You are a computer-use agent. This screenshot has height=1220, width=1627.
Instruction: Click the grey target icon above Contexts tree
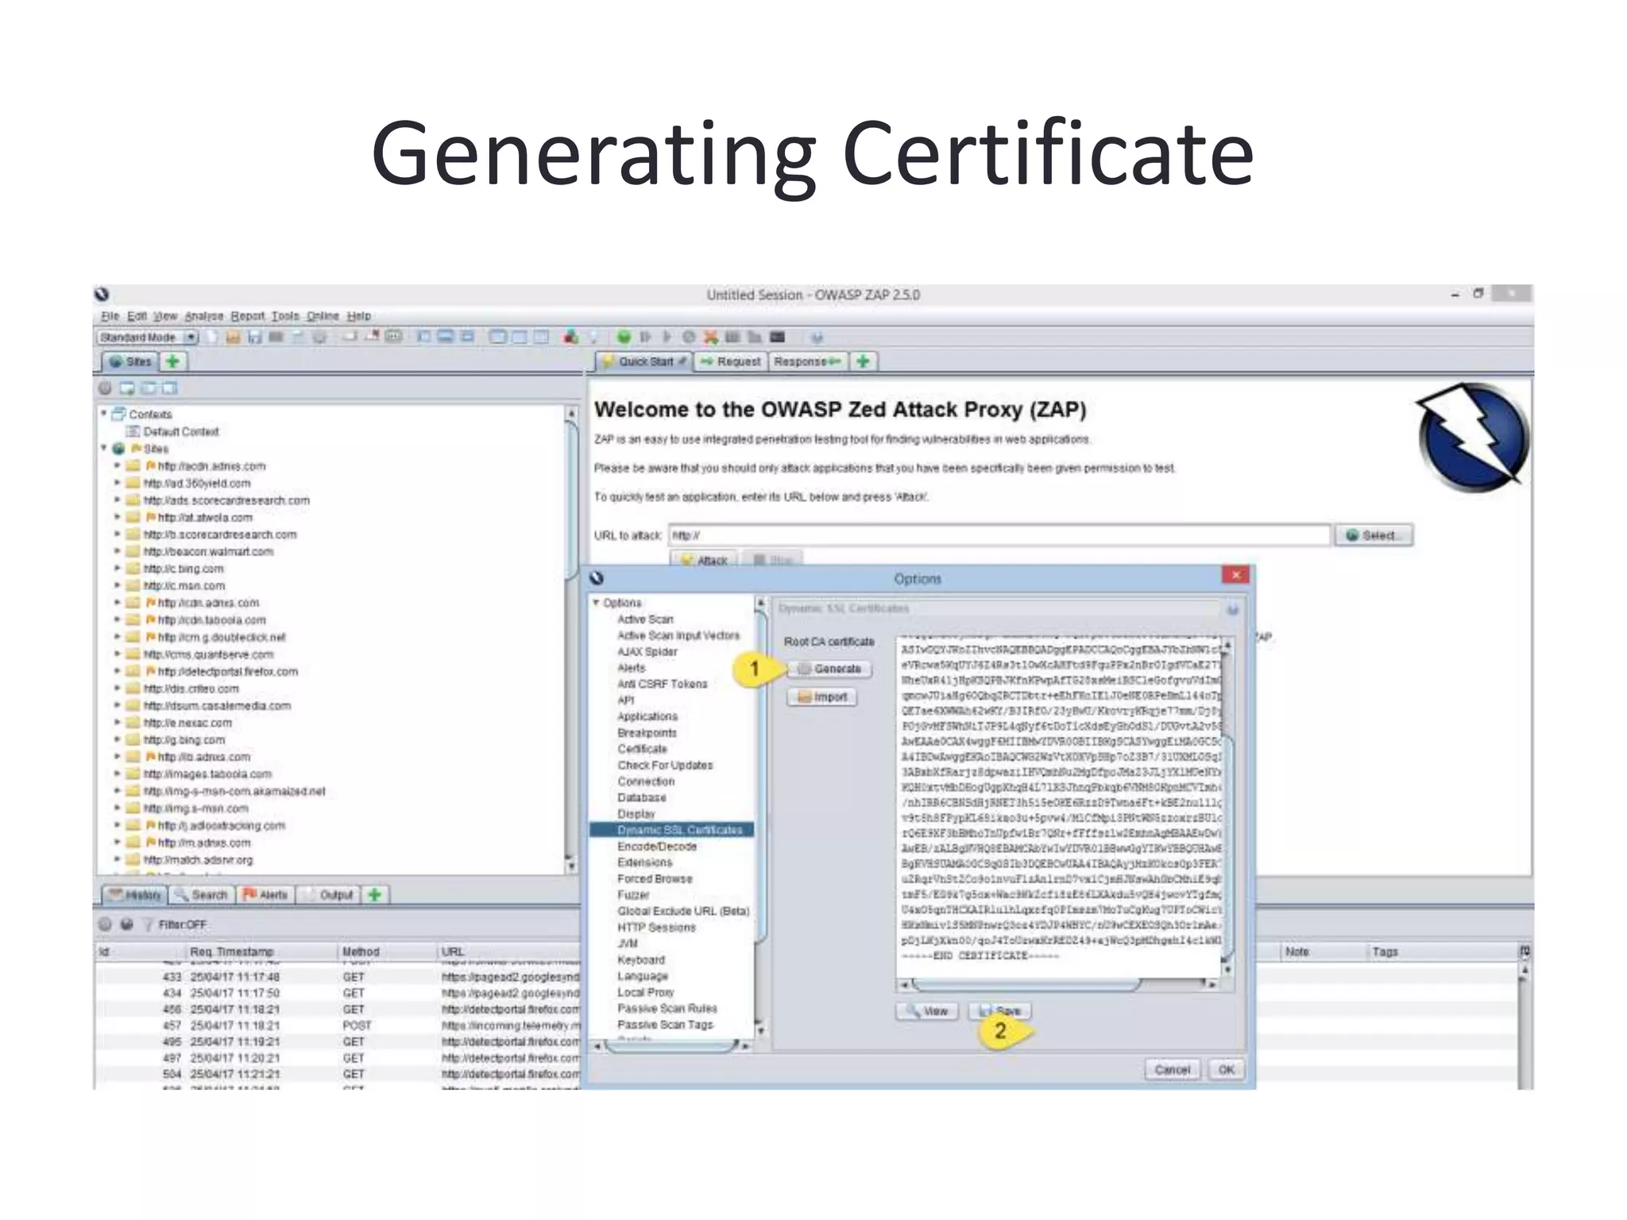(105, 388)
